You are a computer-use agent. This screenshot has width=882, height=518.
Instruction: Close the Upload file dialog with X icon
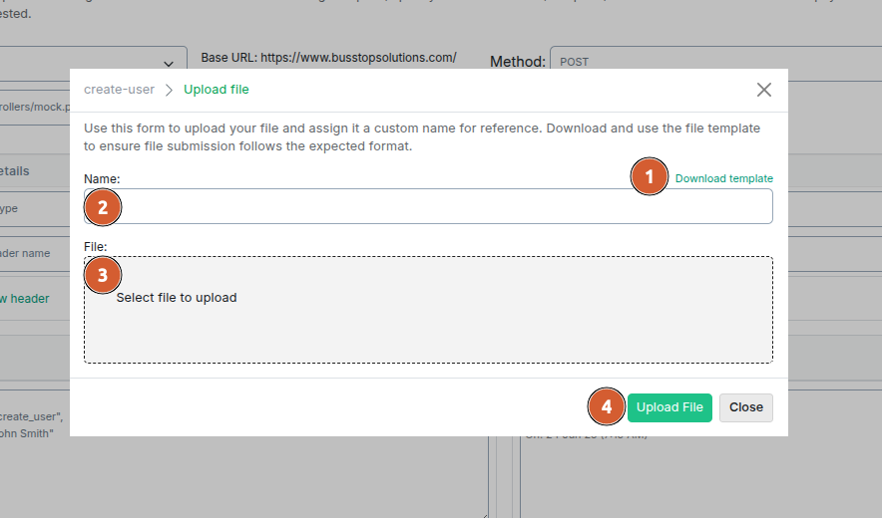coord(764,90)
